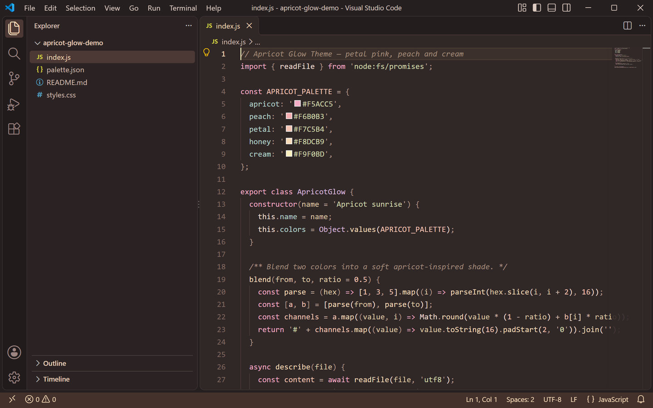Viewport: 653px width, 408px height.
Task: Click index.js in the breadcrumb
Action: coord(234,42)
